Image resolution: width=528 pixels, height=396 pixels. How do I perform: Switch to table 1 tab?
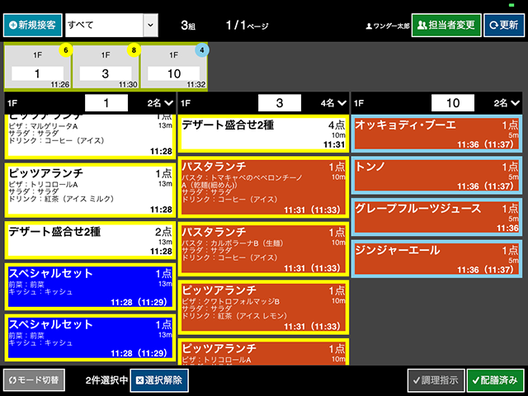coord(37,68)
